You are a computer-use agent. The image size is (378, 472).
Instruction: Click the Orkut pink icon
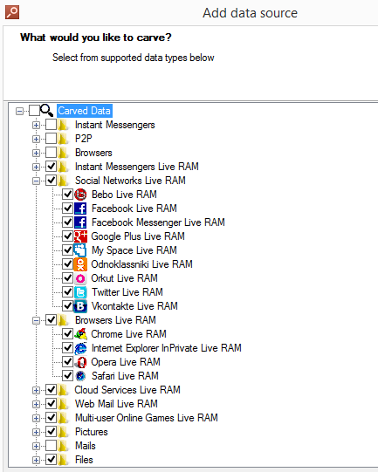coord(80,278)
